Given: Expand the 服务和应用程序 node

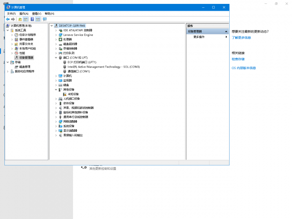Looking at the screenshot, I should pyautogui.click(x=7, y=71).
